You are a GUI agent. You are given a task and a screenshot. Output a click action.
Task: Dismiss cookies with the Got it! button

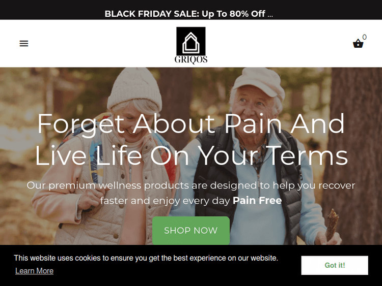(335, 265)
